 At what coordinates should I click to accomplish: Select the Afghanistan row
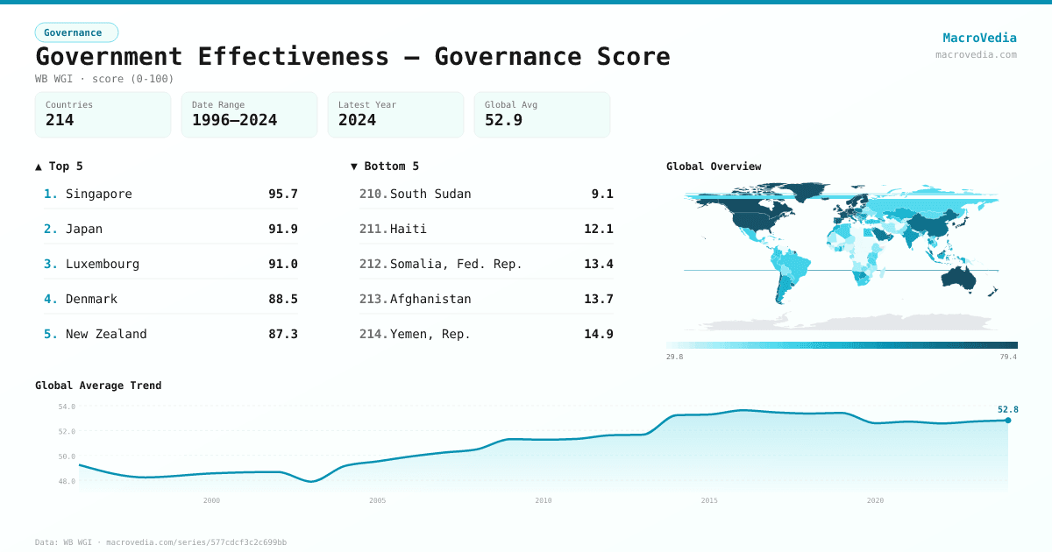click(487, 299)
